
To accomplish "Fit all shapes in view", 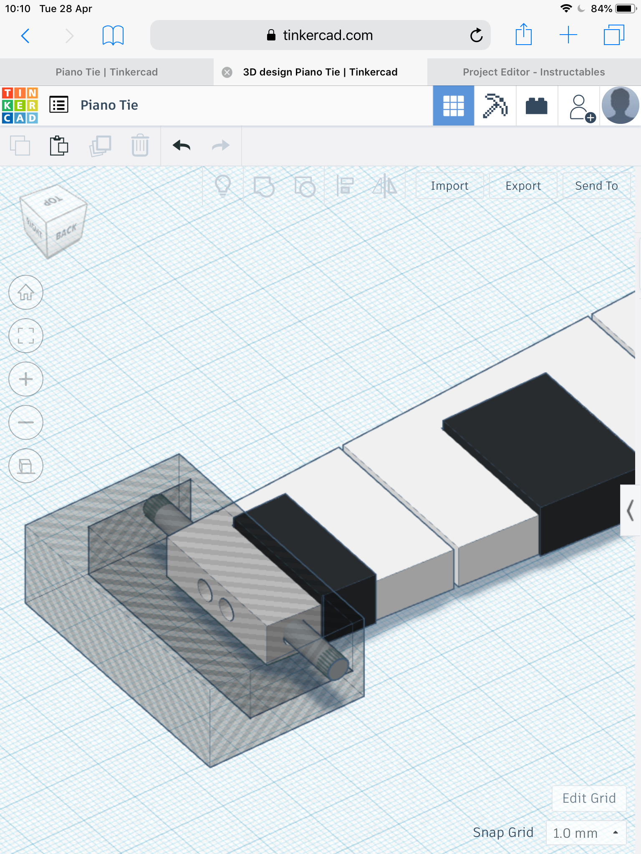I will tap(26, 336).
